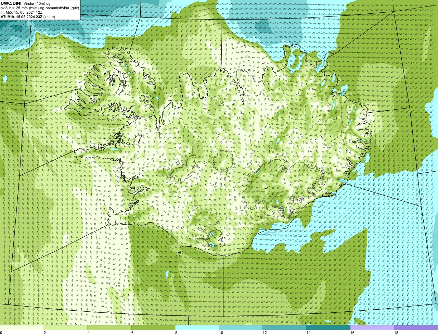Click the 12–14 m/s teal legend swatch
Image resolution: width=438 pixels, height=335 pixels.
tap(285, 327)
